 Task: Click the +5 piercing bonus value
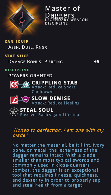[x=97, y=62]
